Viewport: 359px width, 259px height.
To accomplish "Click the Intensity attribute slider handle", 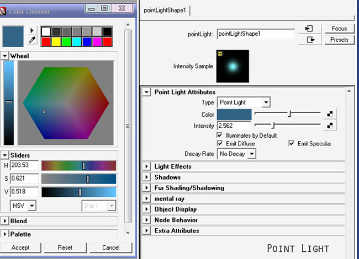I will coord(273,126).
